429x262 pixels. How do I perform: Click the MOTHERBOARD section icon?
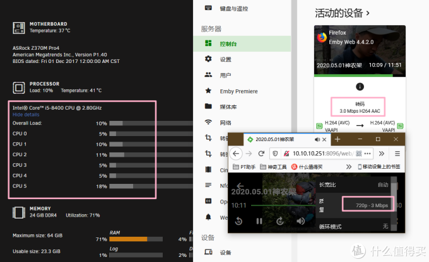pyautogui.click(x=19, y=28)
